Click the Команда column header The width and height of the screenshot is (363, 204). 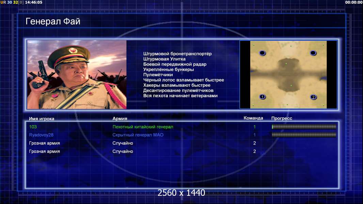(253, 118)
